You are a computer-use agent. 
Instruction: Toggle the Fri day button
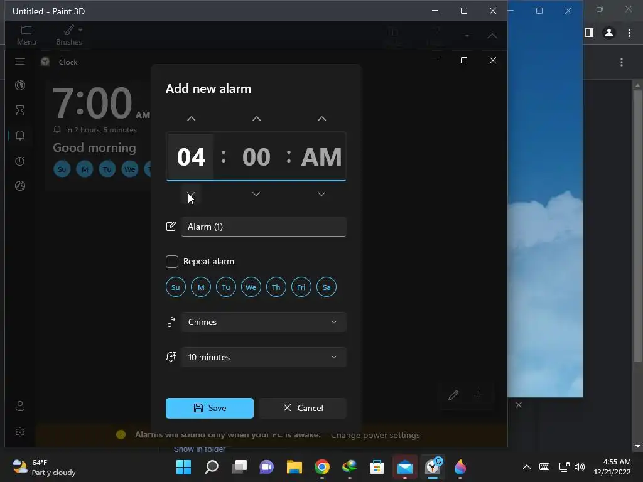tap(301, 287)
